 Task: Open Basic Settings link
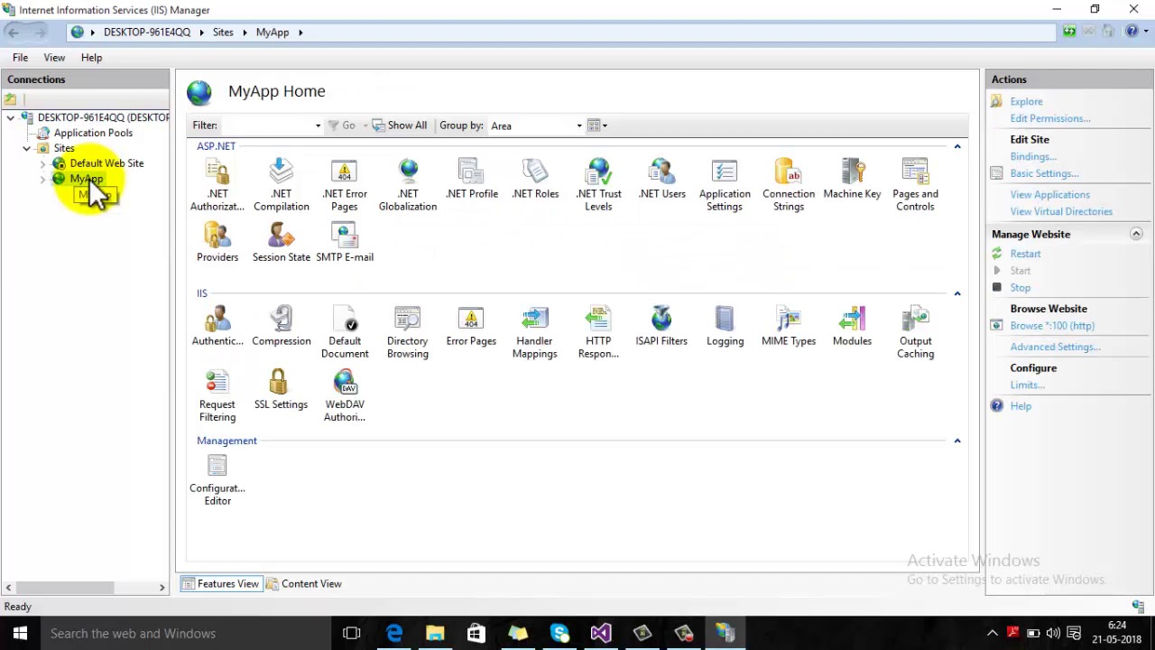click(x=1044, y=173)
